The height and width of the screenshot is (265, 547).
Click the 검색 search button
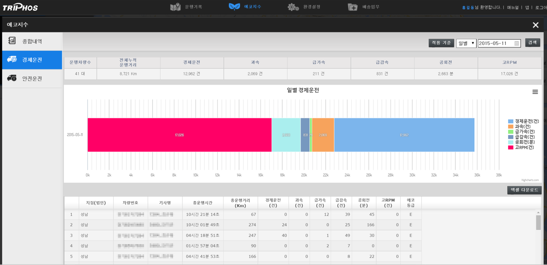[532, 43]
